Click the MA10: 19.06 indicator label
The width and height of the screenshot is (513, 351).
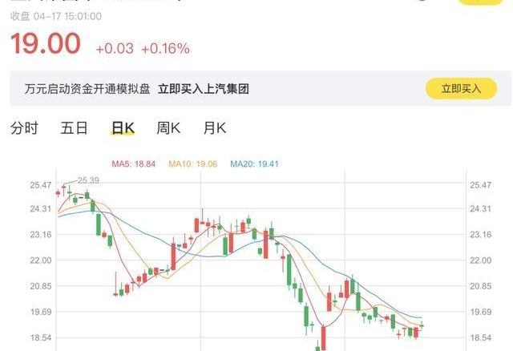[x=193, y=163]
